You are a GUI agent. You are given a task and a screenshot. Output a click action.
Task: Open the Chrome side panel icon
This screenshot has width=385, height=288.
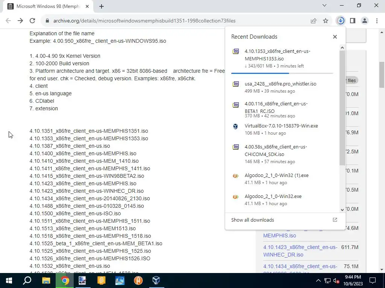(x=353, y=21)
